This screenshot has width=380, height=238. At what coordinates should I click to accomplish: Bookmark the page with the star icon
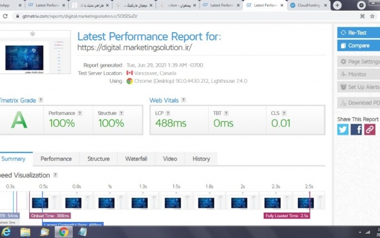[x=372, y=16]
